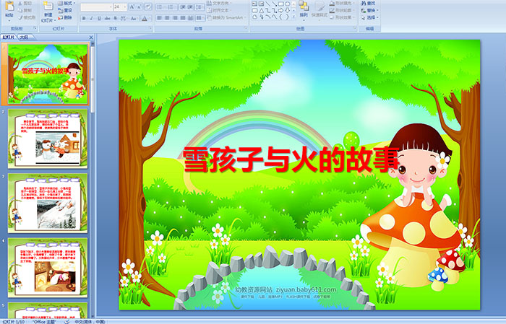Toggle Italic text formatting

pyautogui.click(x=90, y=18)
